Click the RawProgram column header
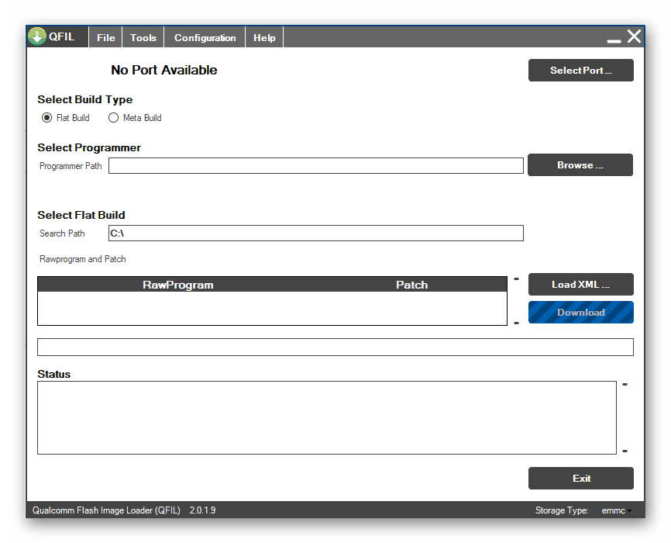Viewport: 671px width, 543px height. tap(178, 285)
